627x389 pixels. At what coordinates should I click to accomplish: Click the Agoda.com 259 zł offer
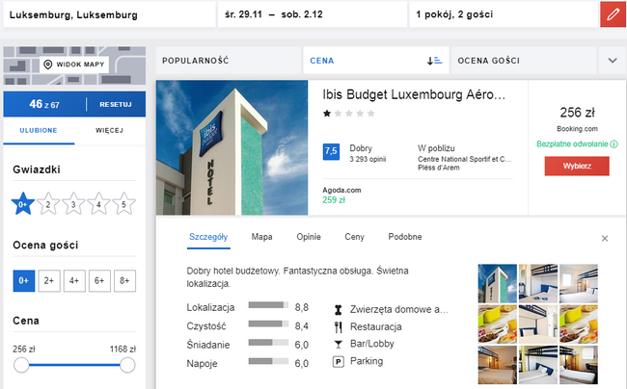[x=341, y=195]
